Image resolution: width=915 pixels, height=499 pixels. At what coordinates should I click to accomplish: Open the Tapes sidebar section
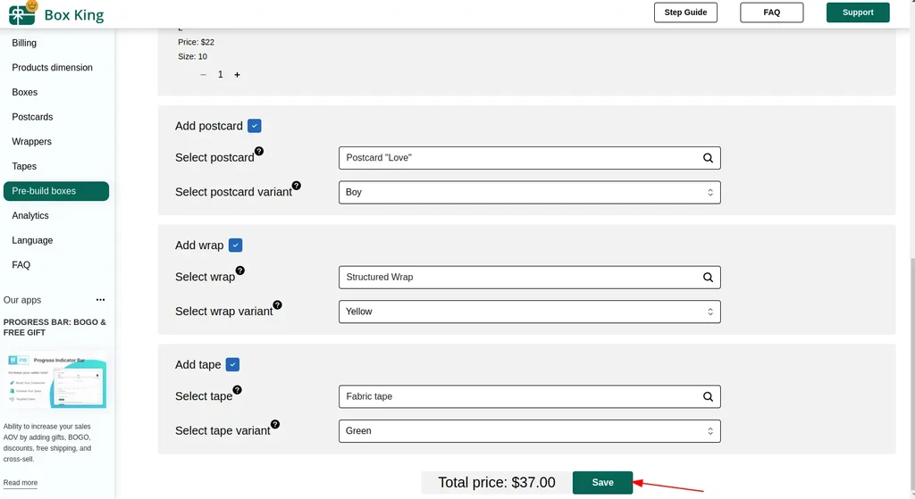(x=24, y=166)
